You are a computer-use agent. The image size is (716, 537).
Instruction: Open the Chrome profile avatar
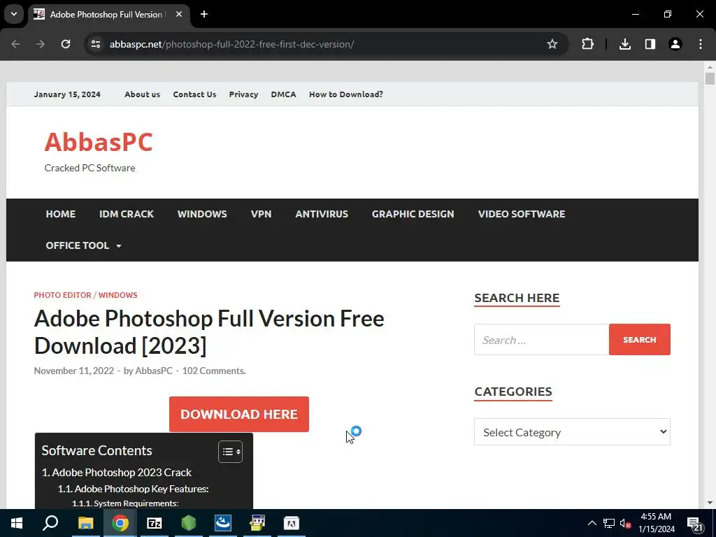click(x=675, y=44)
